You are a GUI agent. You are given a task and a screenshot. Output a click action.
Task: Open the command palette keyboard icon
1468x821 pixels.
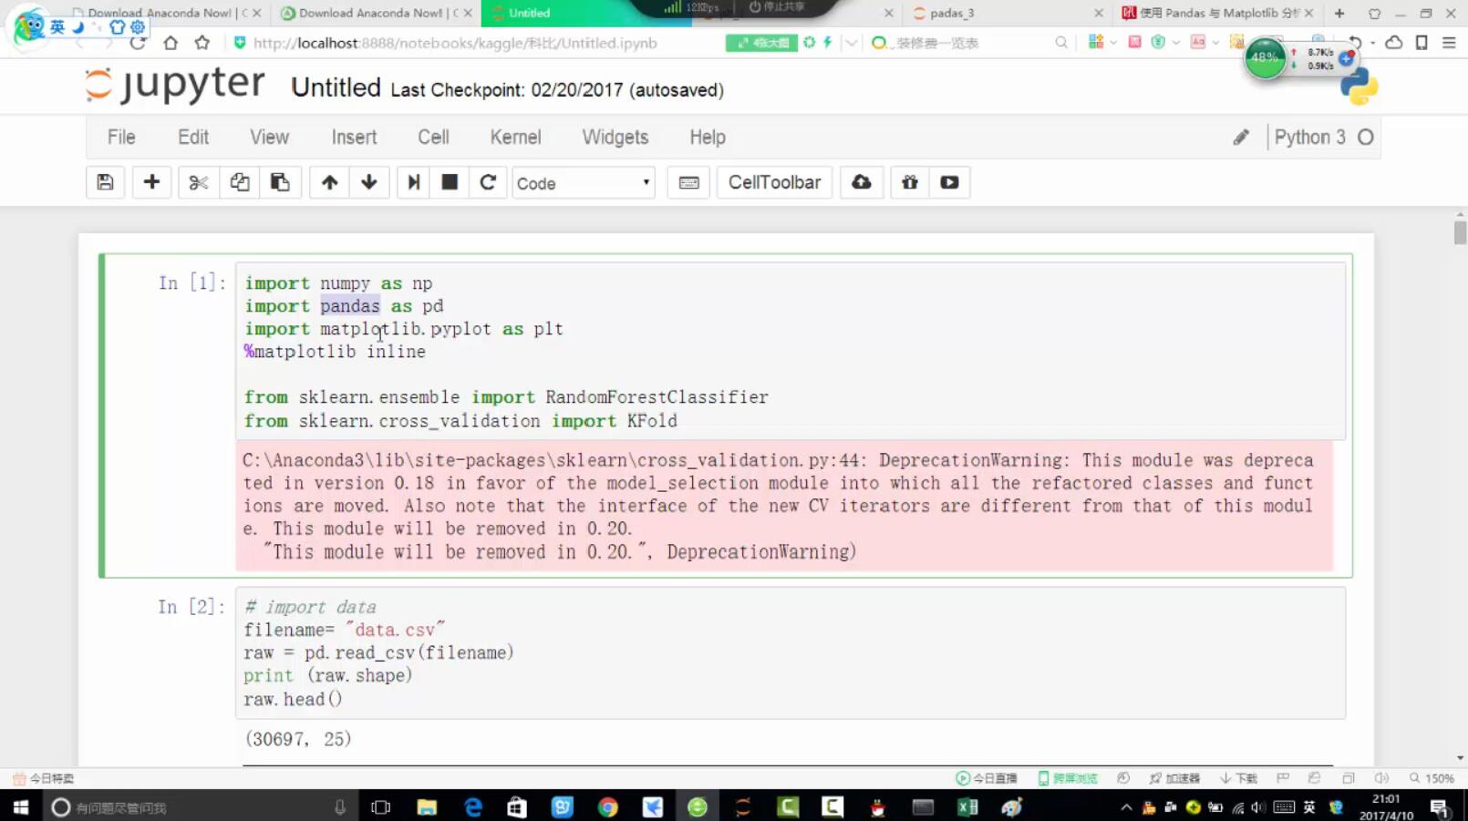pyautogui.click(x=689, y=183)
